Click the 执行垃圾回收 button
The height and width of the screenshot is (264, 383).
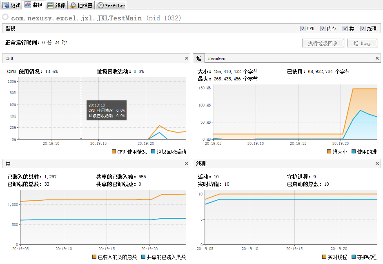[323, 43]
